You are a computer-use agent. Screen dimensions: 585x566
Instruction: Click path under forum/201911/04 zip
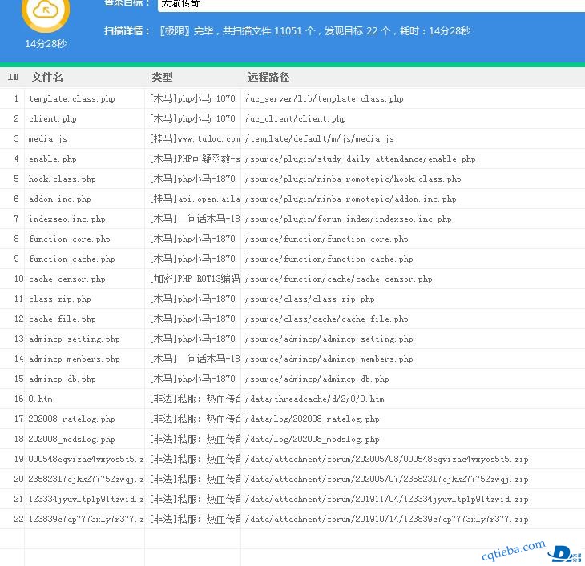pyautogui.click(x=387, y=499)
